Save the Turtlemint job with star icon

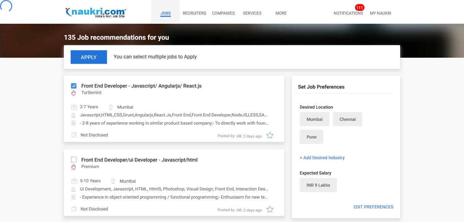click(x=270, y=135)
